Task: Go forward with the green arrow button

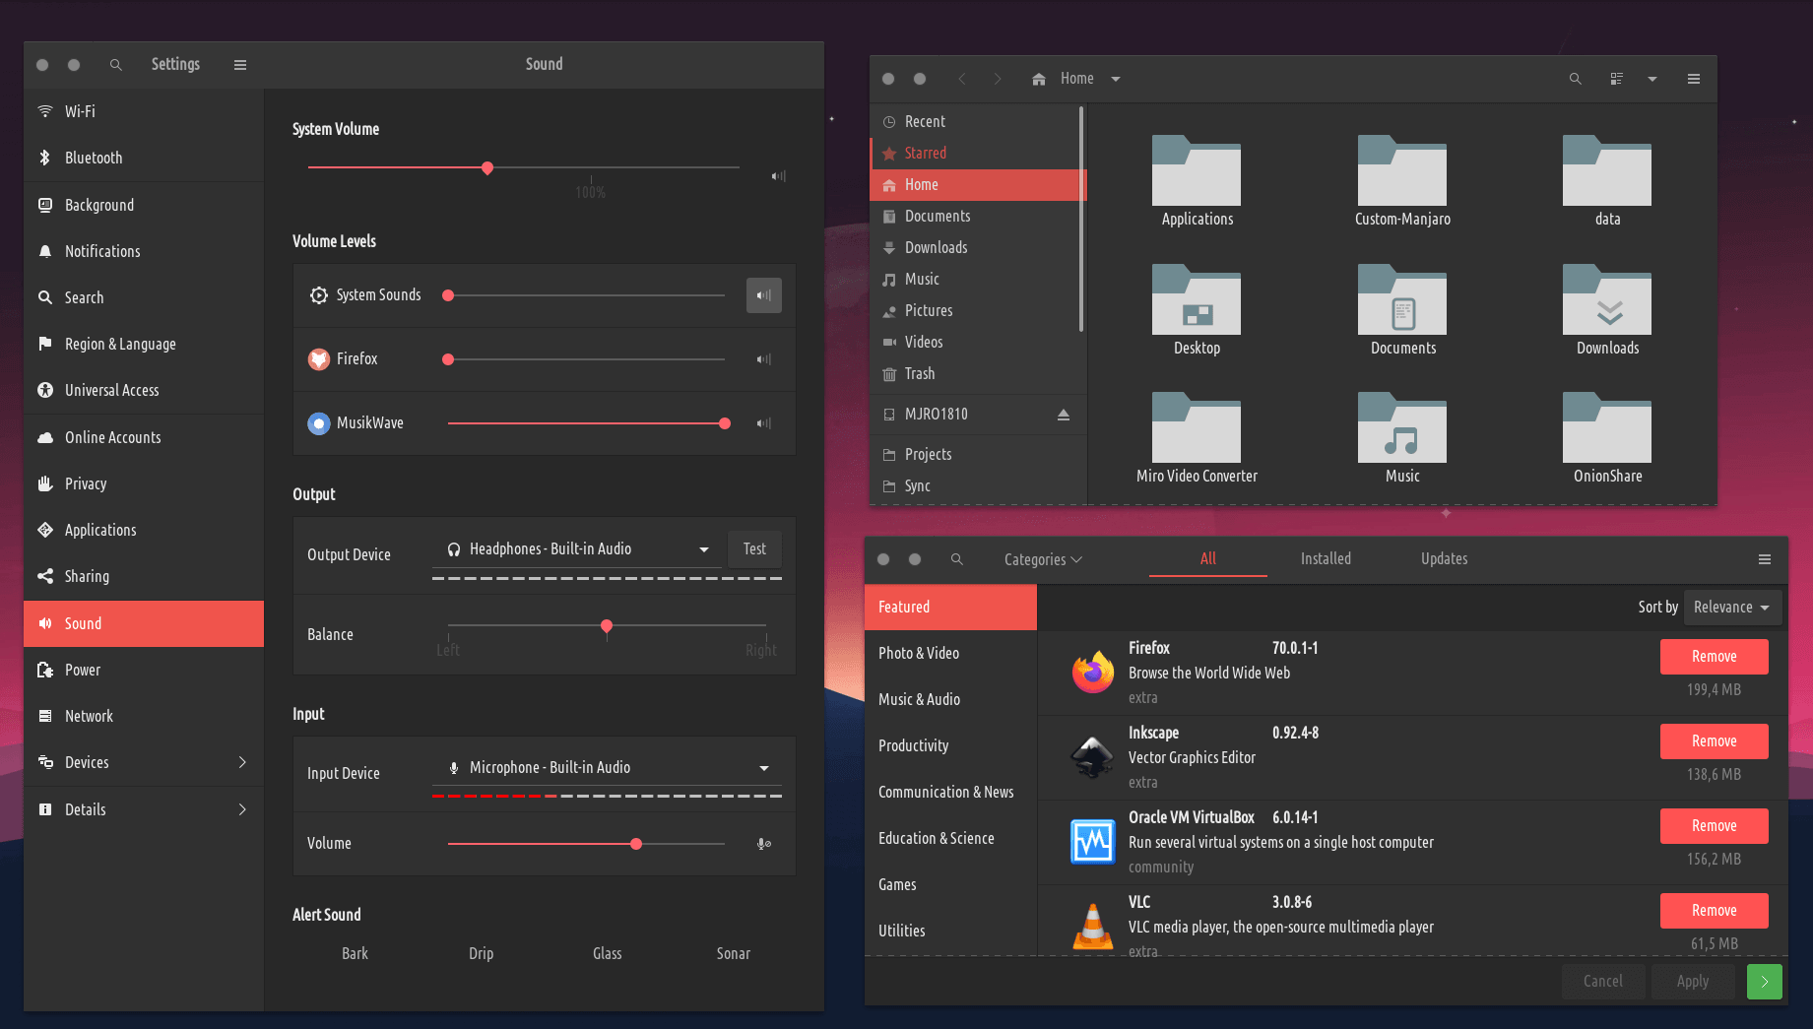Action: [1764, 982]
